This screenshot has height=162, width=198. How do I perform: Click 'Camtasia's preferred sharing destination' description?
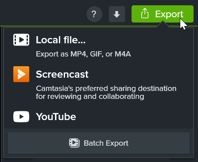106,92
